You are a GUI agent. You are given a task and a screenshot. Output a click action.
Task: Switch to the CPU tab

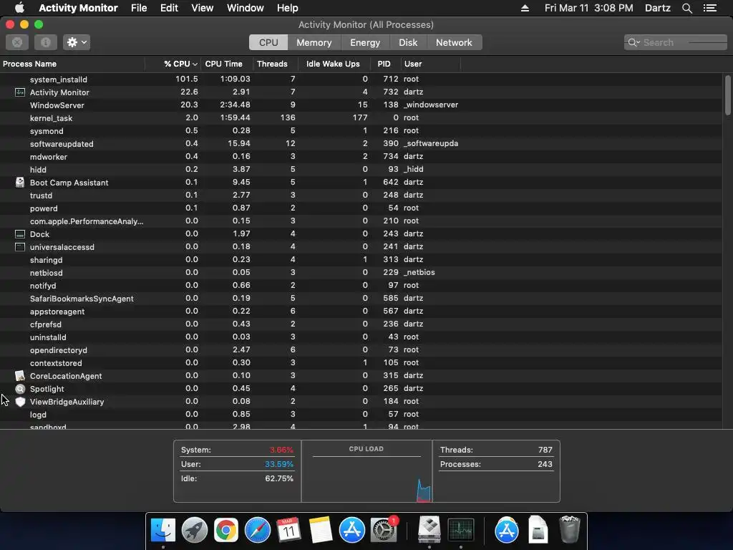point(268,42)
